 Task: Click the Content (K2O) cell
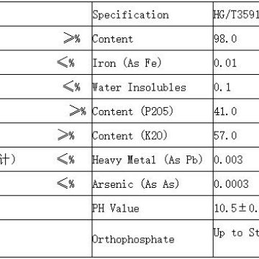pyautogui.click(x=153, y=135)
